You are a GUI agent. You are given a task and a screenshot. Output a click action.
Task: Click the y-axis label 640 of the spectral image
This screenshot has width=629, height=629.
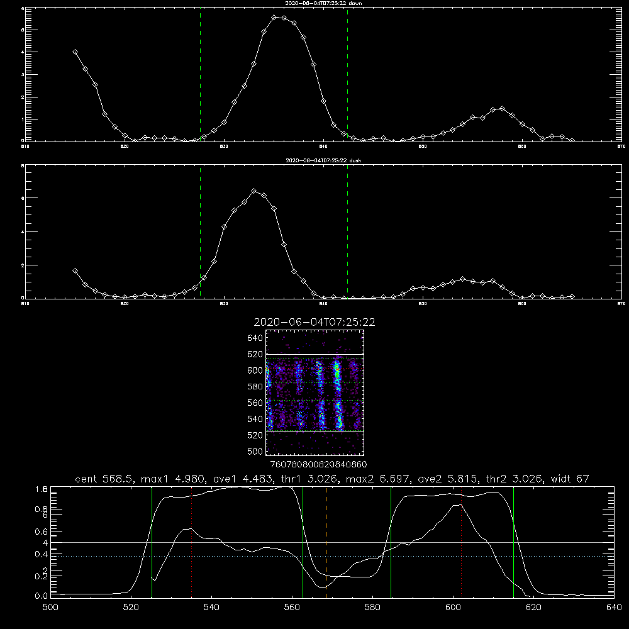coord(255,338)
